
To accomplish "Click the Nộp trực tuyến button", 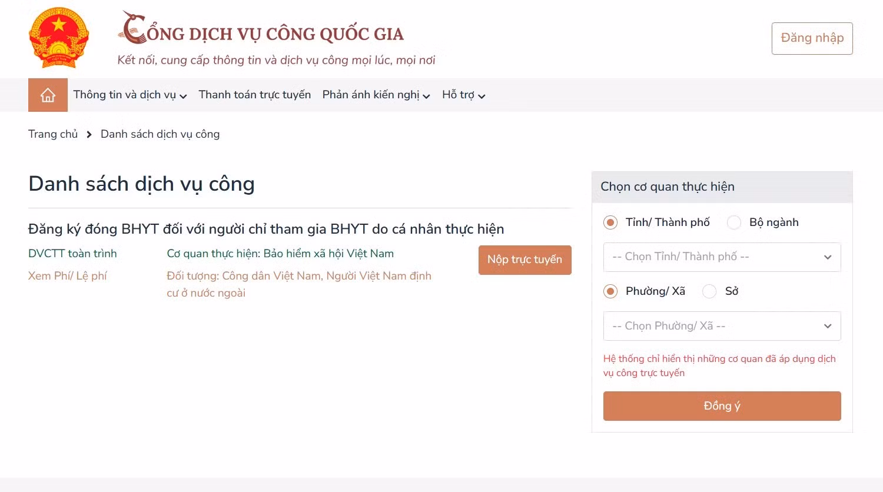I will pos(525,260).
